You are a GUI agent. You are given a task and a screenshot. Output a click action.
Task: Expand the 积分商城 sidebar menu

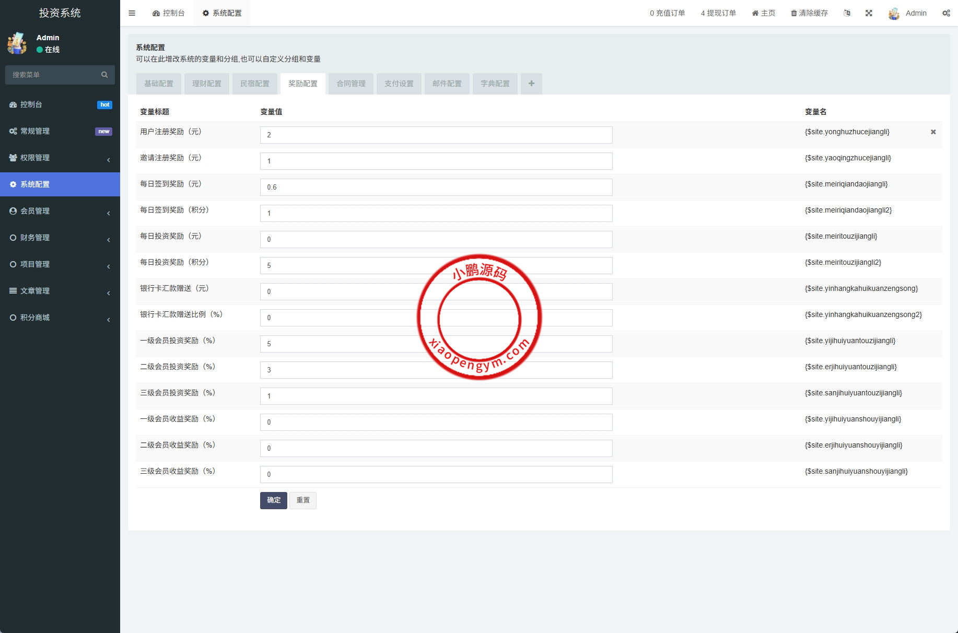click(60, 318)
